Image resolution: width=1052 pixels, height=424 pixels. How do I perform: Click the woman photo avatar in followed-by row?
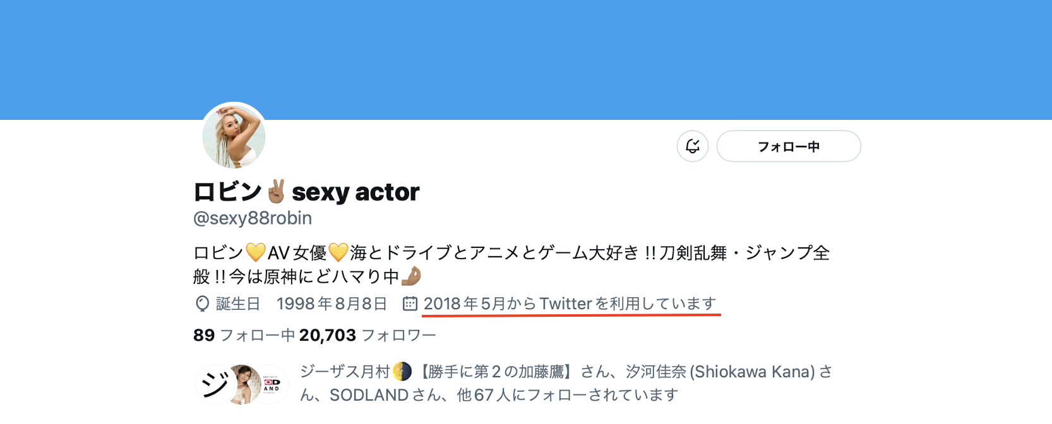tap(245, 384)
